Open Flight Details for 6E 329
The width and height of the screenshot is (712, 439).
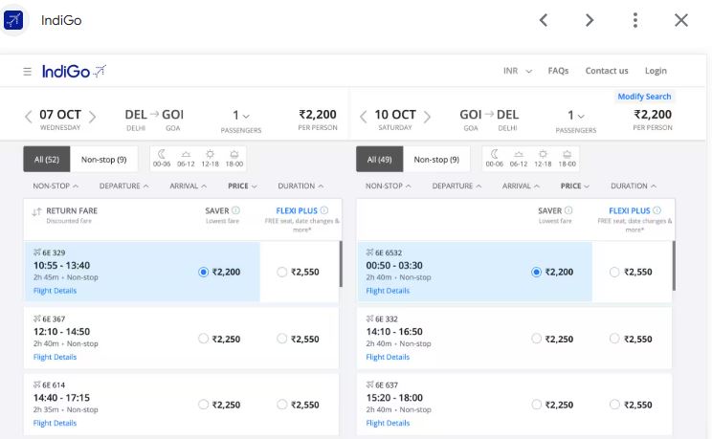point(55,291)
